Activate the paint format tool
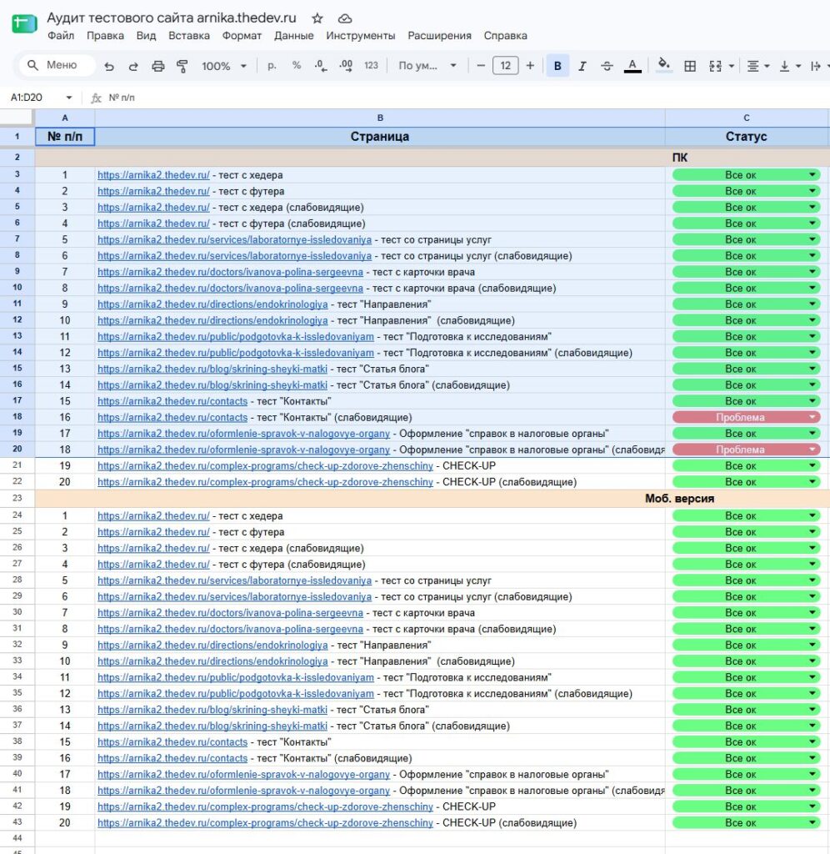This screenshot has width=830, height=854. click(182, 66)
